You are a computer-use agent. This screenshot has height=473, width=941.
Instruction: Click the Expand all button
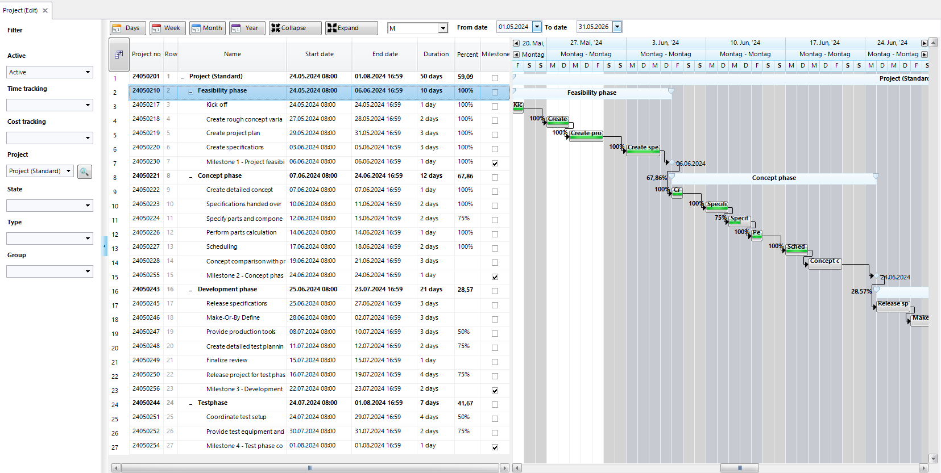[x=351, y=28]
